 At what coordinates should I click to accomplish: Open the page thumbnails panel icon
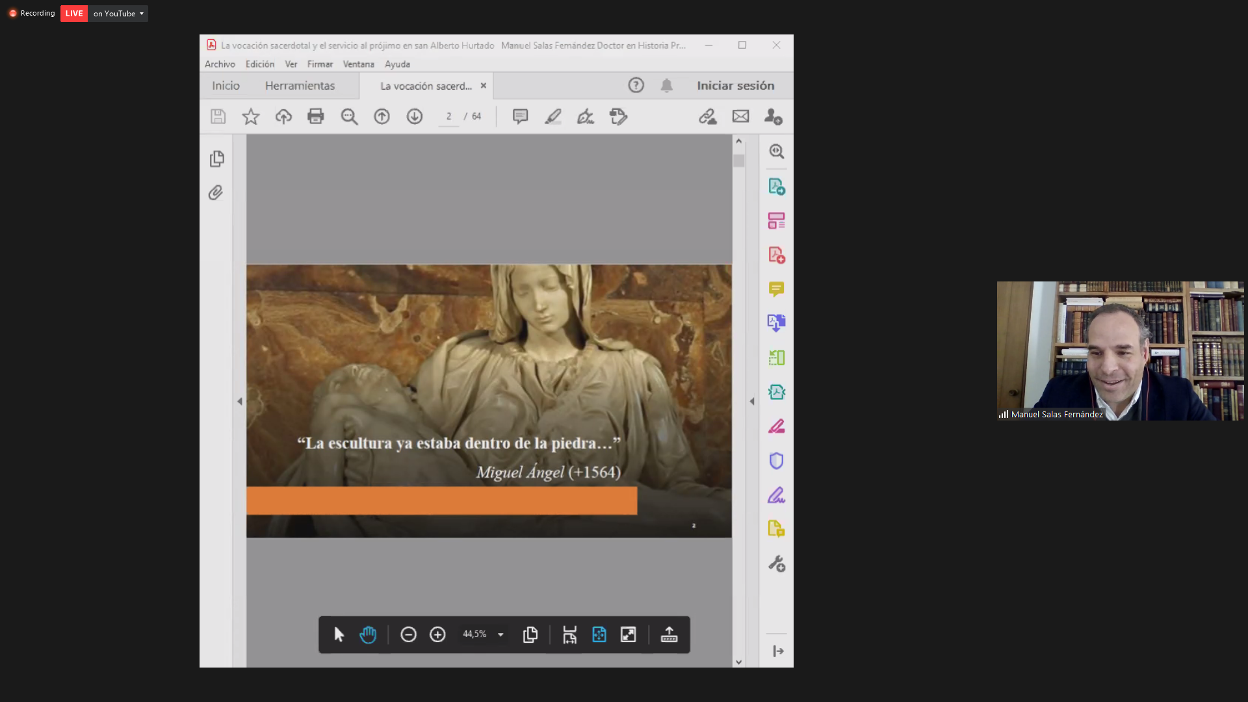pos(217,159)
